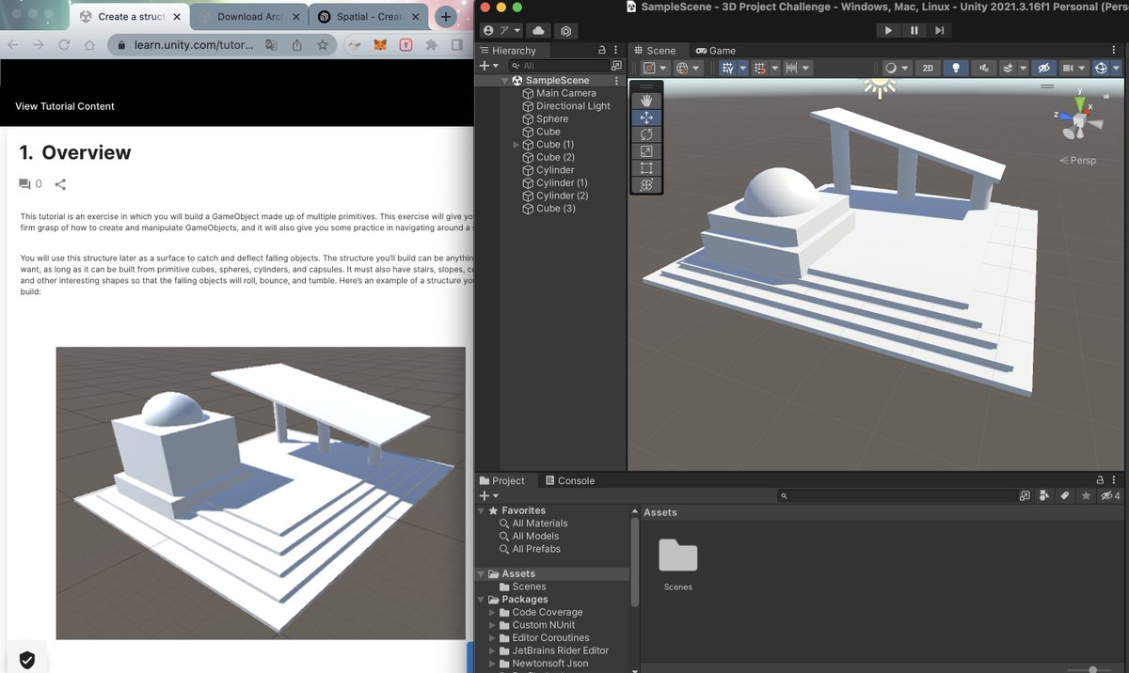The width and height of the screenshot is (1129, 673).
Task: Open increment snapping settings
Action: click(x=796, y=68)
